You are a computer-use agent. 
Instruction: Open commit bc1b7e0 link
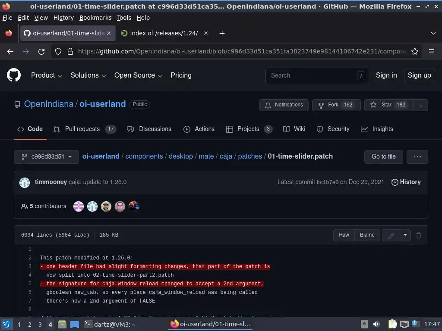[327, 182]
